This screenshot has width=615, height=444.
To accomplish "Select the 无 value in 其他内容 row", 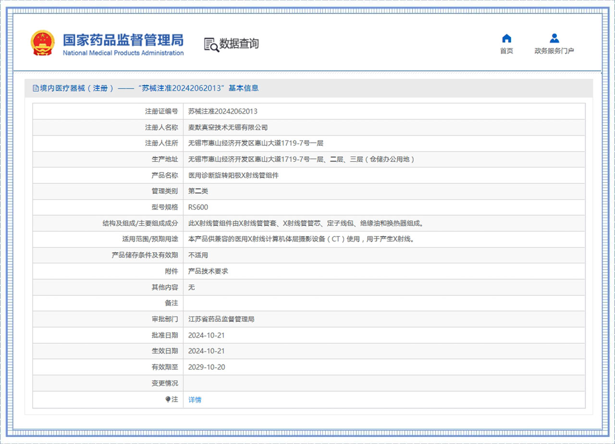I will click(x=191, y=287).
